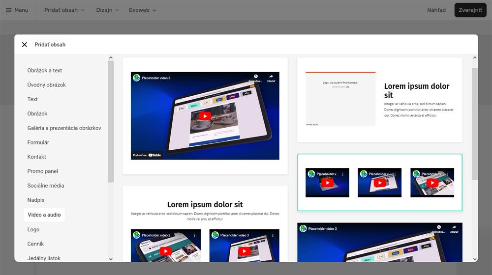Watch later clock icon on top-left video
This screenshot has height=275, width=492.
coord(256,77)
